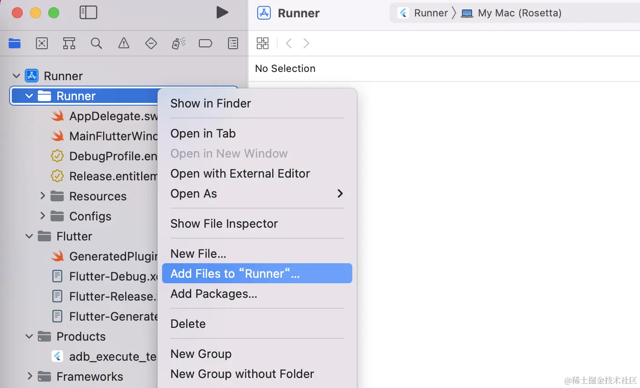This screenshot has height=388, width=640.
Task: Select adb_execute_te app product
Action: (104, 357)
